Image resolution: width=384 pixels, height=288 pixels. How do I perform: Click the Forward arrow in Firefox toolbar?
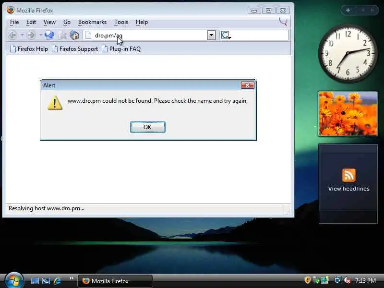tap(31, 35)
